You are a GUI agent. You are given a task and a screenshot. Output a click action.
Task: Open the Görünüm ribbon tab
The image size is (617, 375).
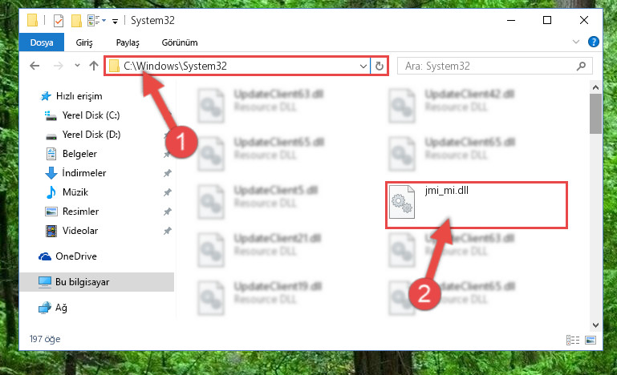coord(180,42)
